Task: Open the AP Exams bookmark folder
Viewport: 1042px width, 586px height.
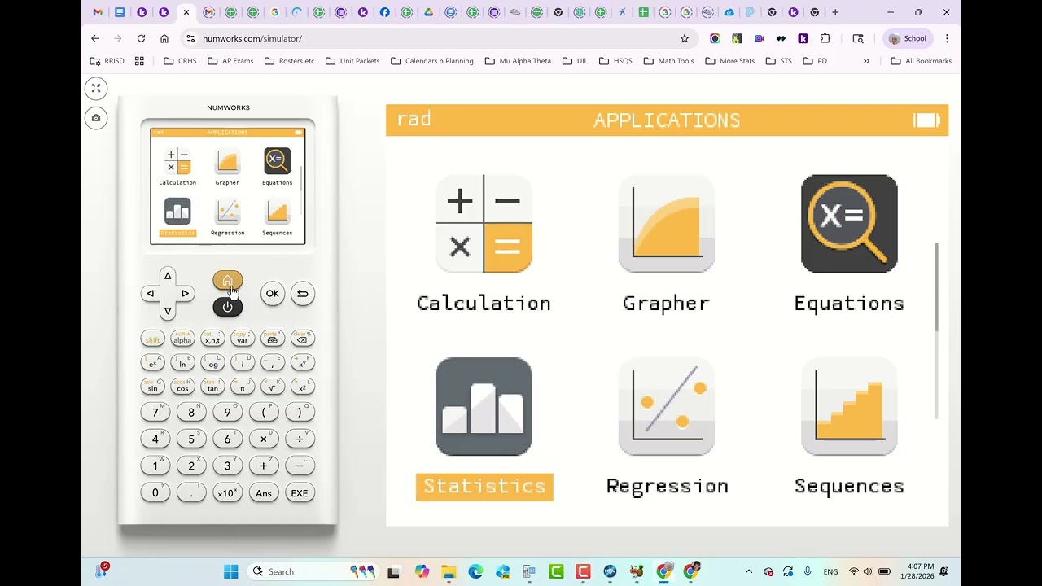Action: point(230,61)
